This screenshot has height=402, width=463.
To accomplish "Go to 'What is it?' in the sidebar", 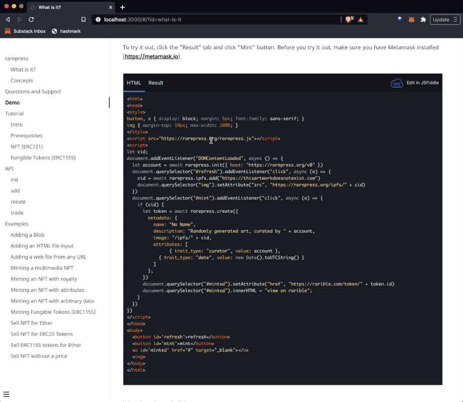I will [23, 70].
